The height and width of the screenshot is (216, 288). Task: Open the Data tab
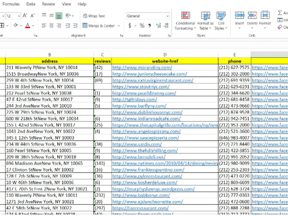click(x=31, y=4)
